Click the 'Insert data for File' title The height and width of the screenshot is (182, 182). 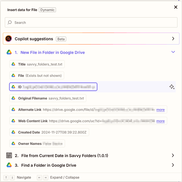pyautogui.click(x=22, y=10)
